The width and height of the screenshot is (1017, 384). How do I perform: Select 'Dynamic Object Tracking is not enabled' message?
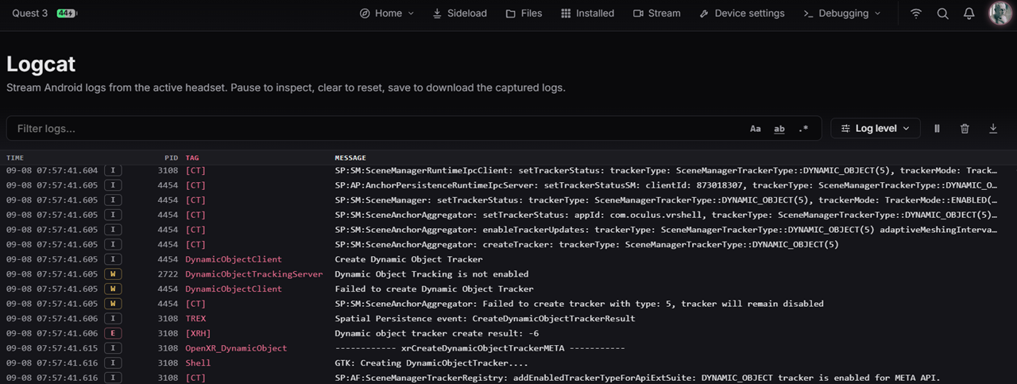tap(431, 274)
